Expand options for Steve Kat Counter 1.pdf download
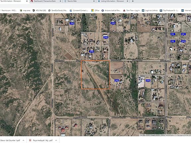191x143 pixels. point(24,140)
